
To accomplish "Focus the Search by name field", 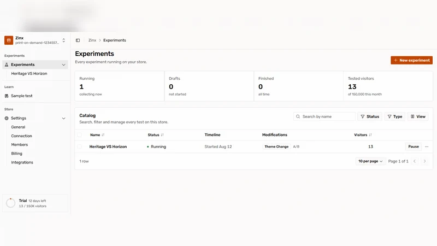I will [x=324, y=116].
